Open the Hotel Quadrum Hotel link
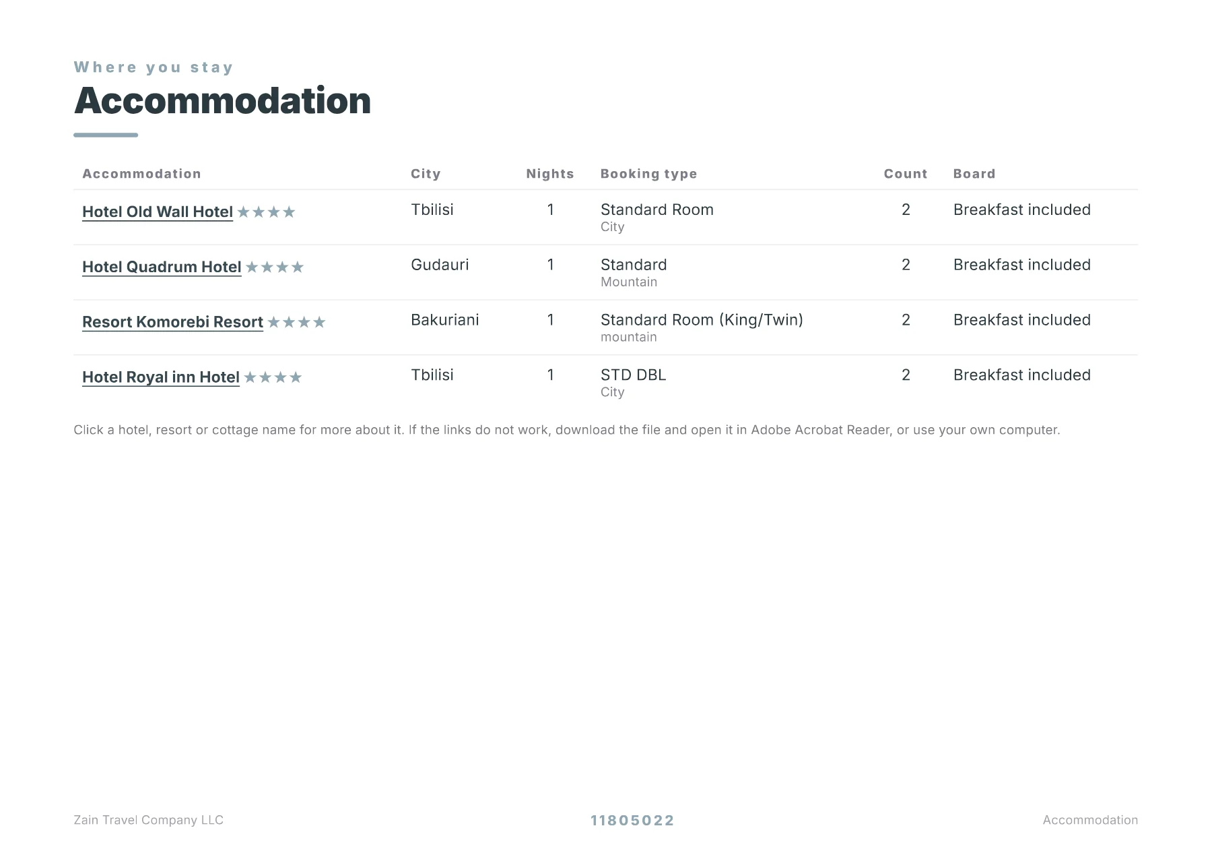 click(x=162, y=267)
